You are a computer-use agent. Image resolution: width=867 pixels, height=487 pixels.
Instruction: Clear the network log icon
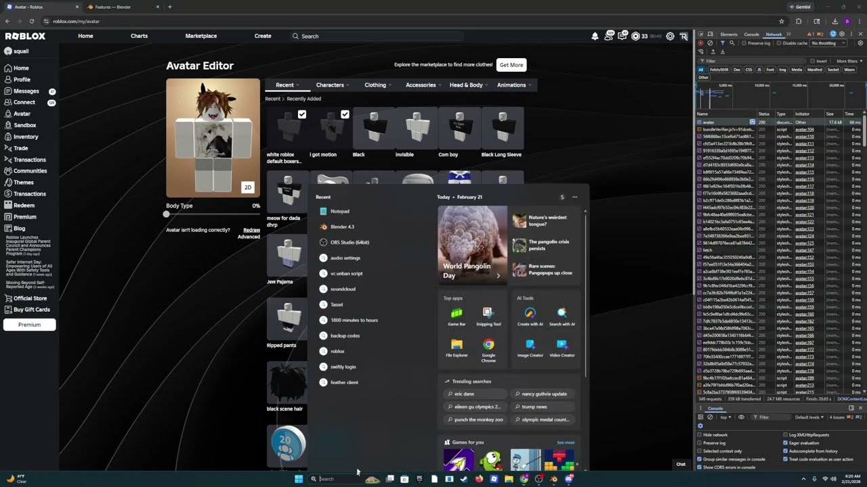tap(710, 43)
